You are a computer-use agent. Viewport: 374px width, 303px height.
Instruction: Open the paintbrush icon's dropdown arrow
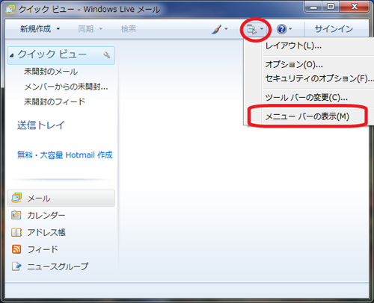[x=226, y=29]
